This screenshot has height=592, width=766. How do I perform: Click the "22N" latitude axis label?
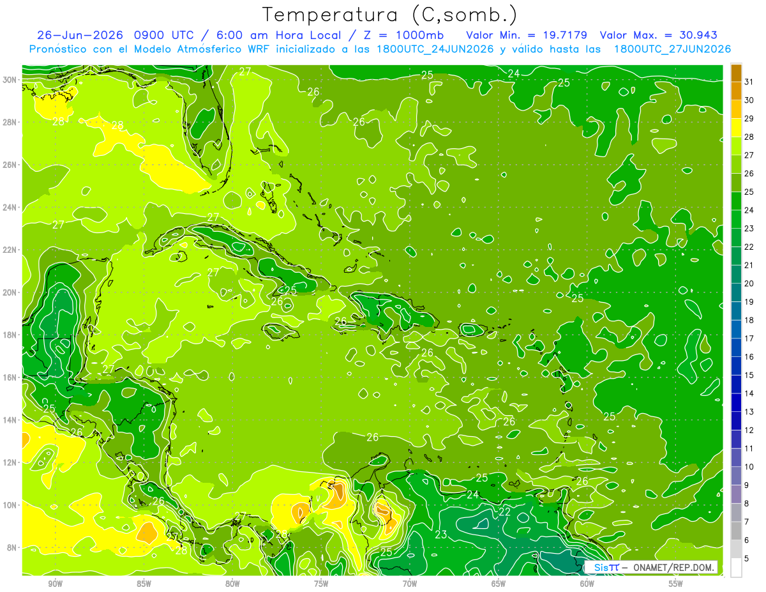tap(10, 250)
